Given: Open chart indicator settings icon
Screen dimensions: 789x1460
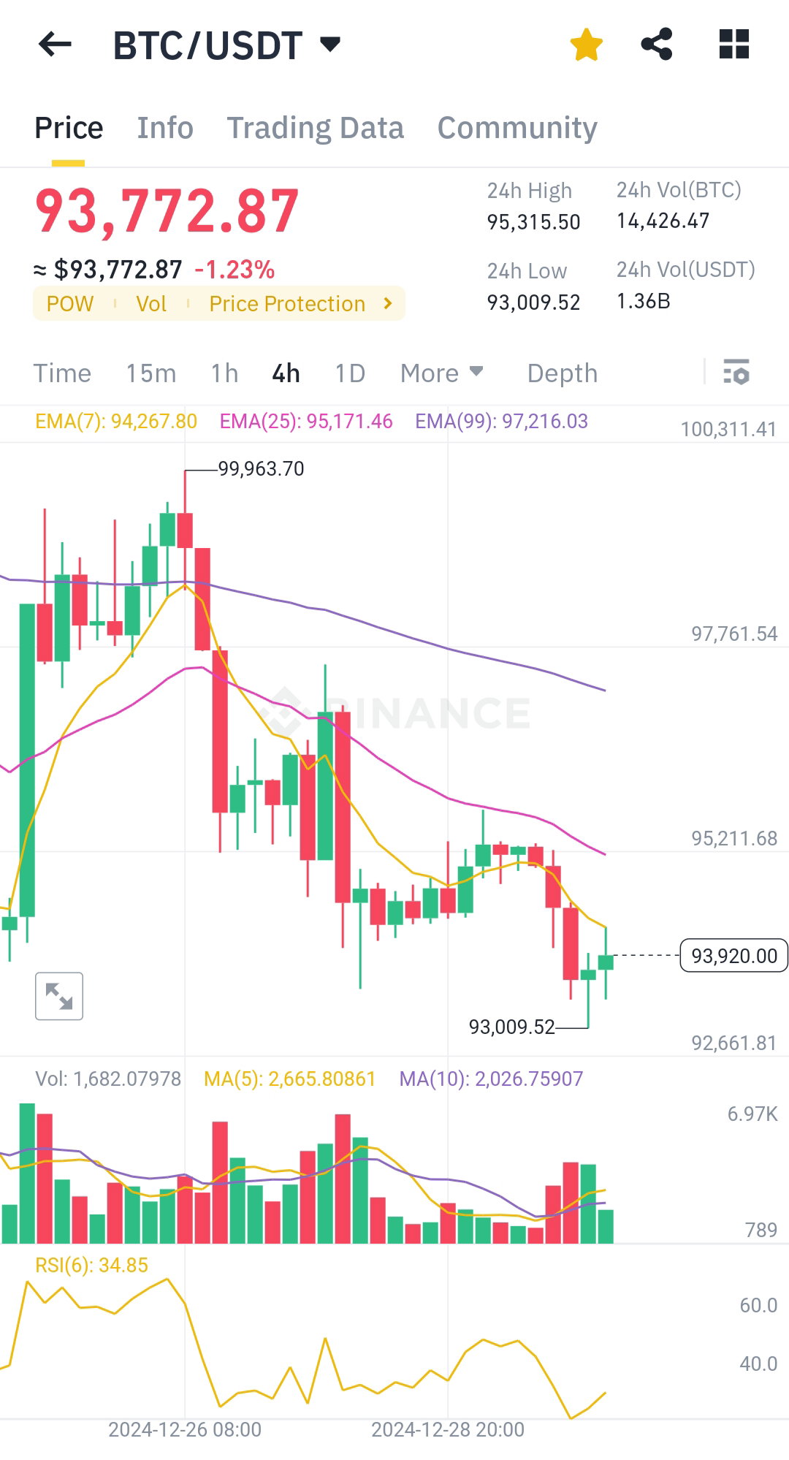Looking at the screenshot, I should click(x=736, y=373).
